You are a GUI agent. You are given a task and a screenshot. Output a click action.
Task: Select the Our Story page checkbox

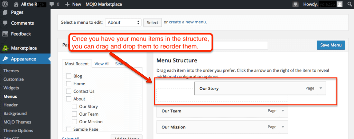point(75,106)
